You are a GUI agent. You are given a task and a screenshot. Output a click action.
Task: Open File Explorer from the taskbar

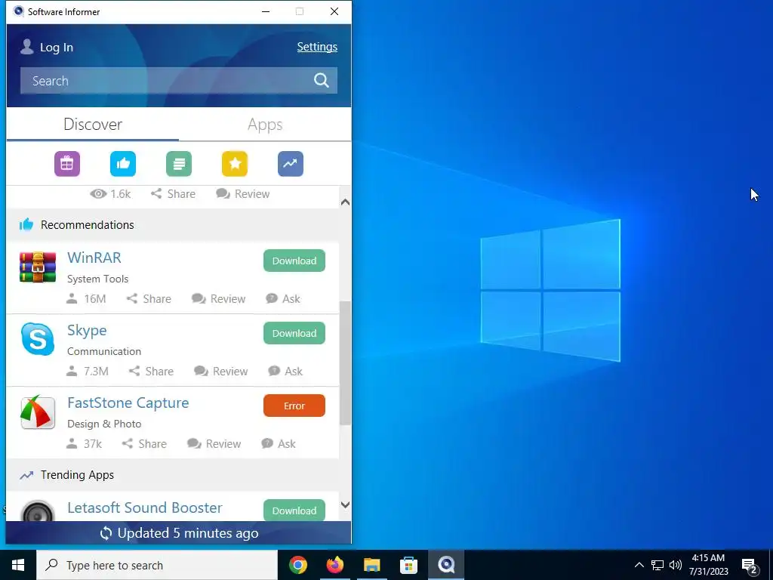coord(371,565)
